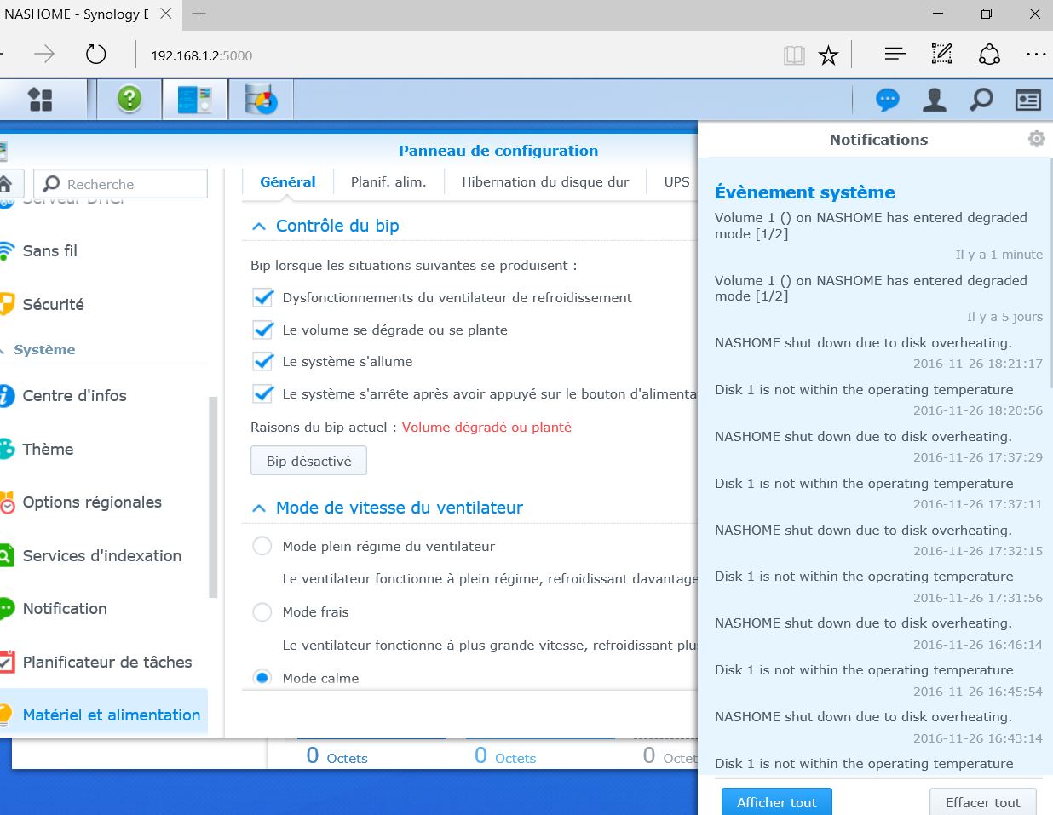Open Options régionales settings

click(92, 502)
